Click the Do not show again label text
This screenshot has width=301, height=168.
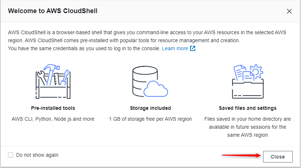[x=37, y=155]
